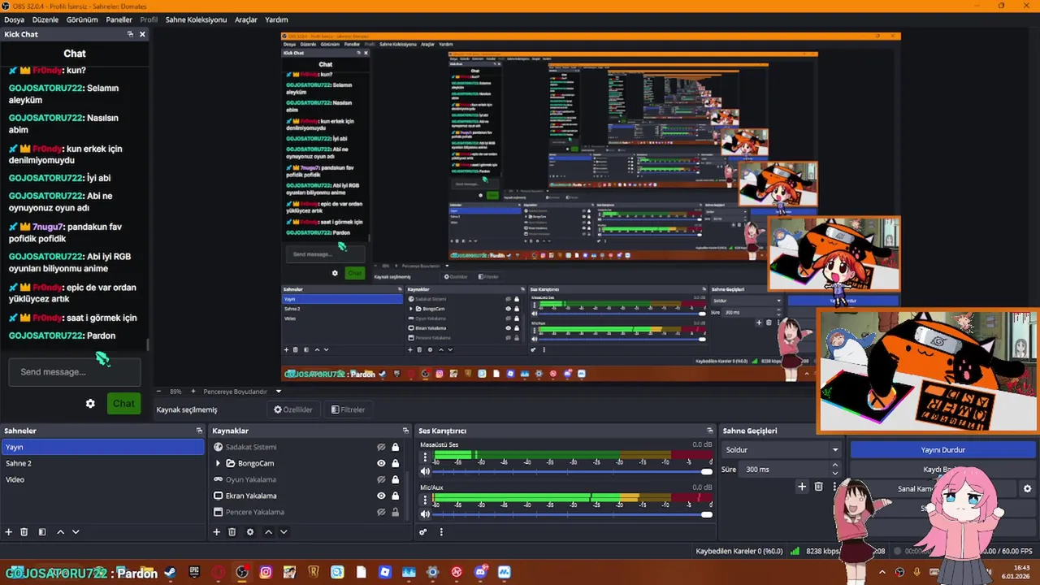This screenshot has width=1040, height=585.
Task: Open Discord from the taskbar
Action: pyautogui.click(x=480, y=573)
